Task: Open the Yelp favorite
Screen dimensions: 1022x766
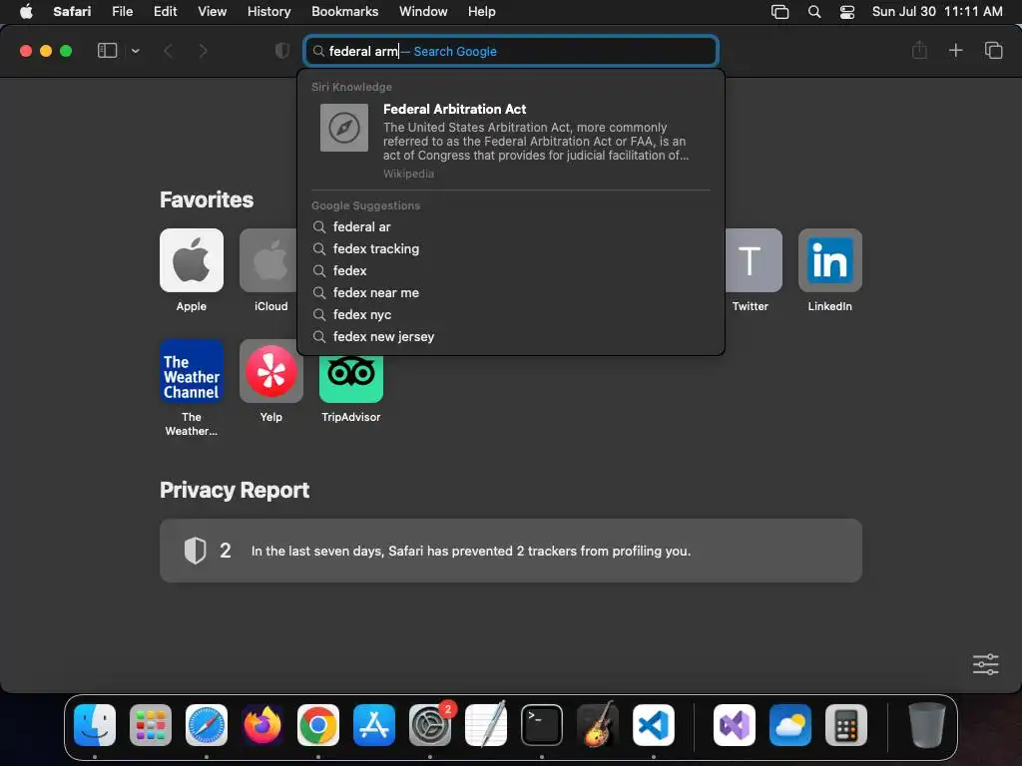Action: pyautogui.click(x=271, y=371)
